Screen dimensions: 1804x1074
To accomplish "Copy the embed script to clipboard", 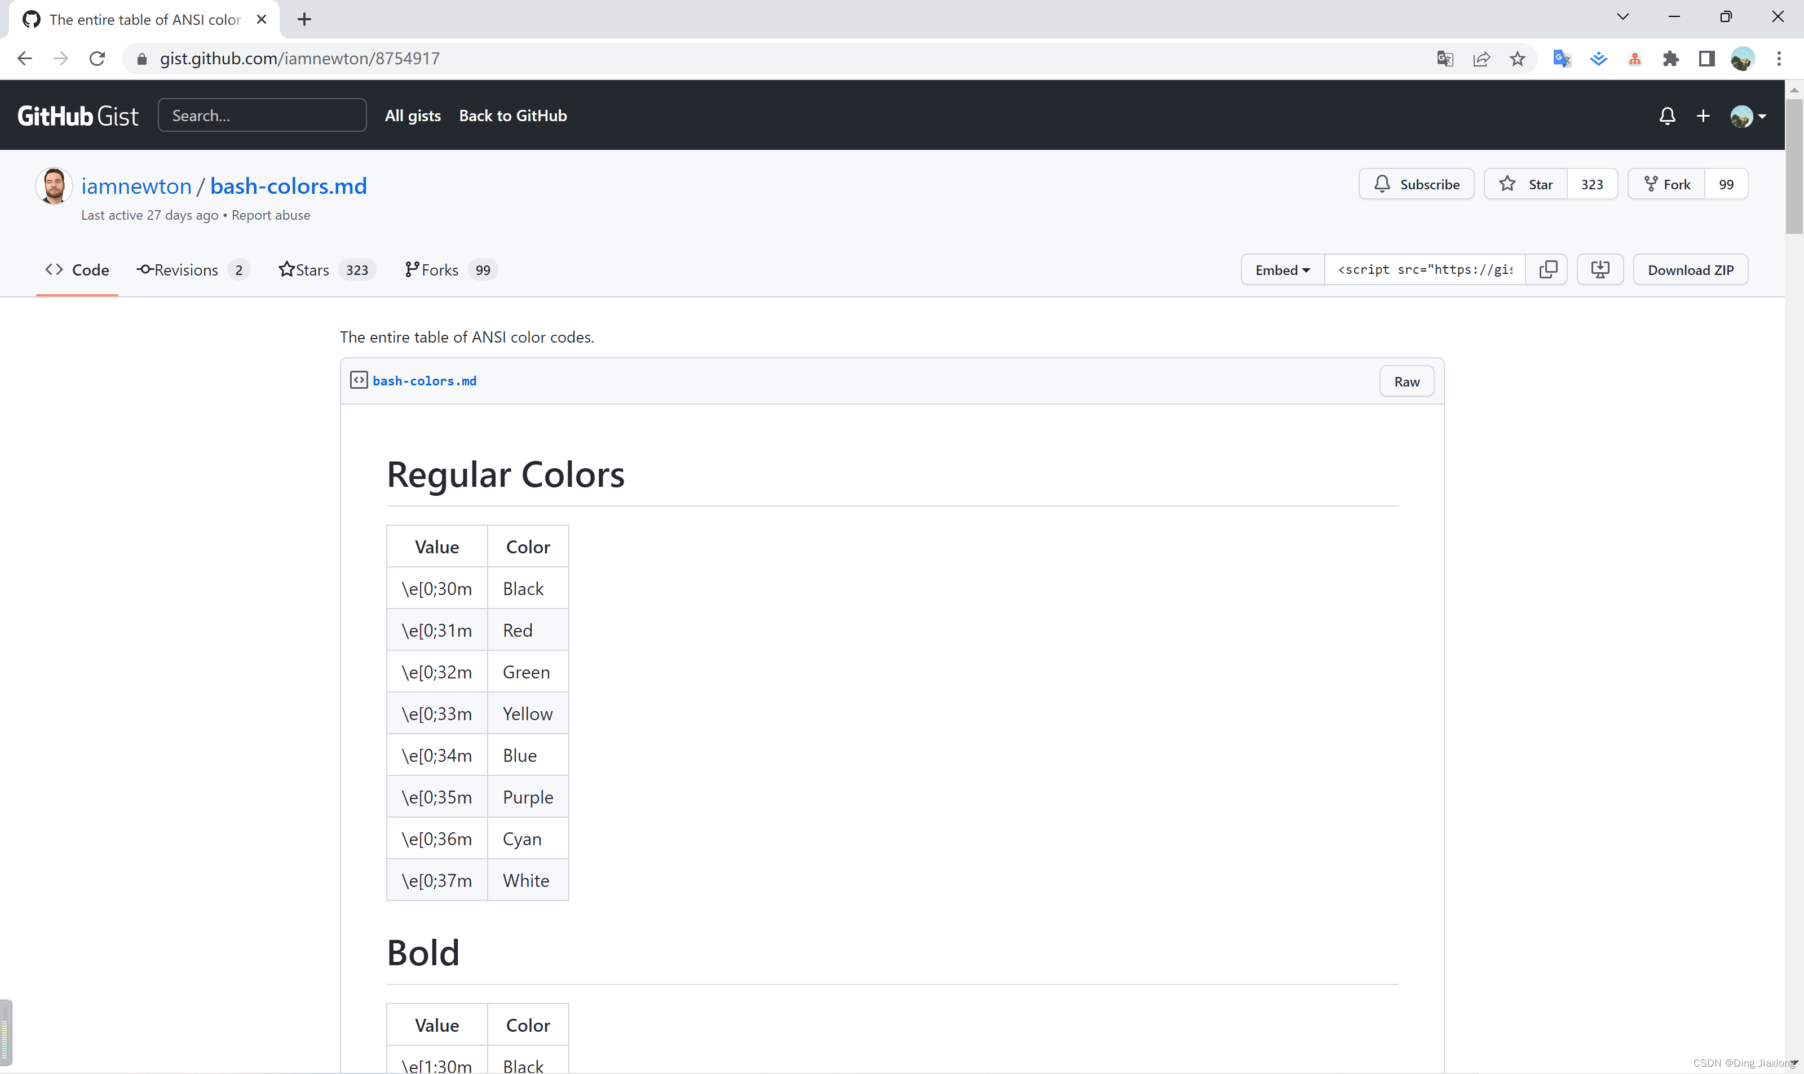I will 1547,269.
